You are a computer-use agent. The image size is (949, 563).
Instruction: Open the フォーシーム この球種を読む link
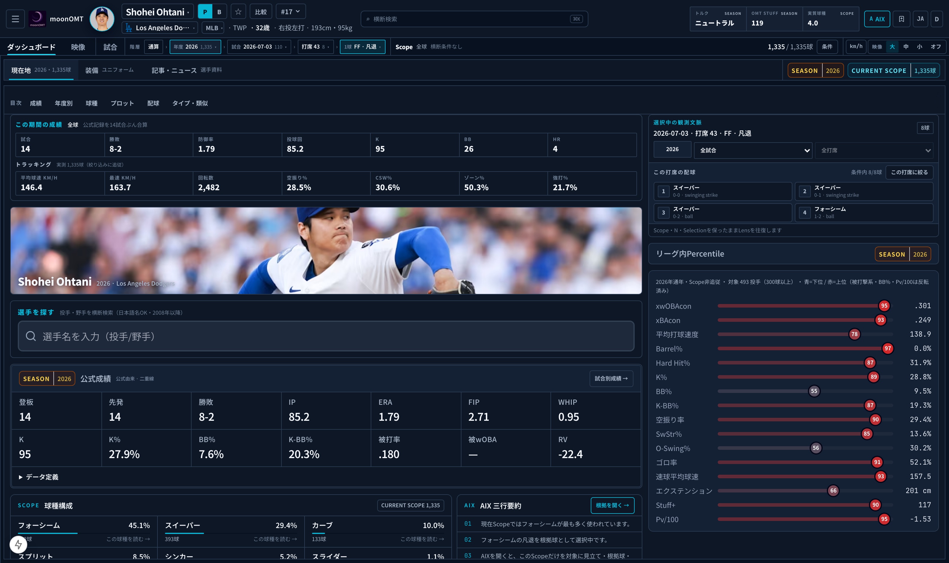(128, 539)
